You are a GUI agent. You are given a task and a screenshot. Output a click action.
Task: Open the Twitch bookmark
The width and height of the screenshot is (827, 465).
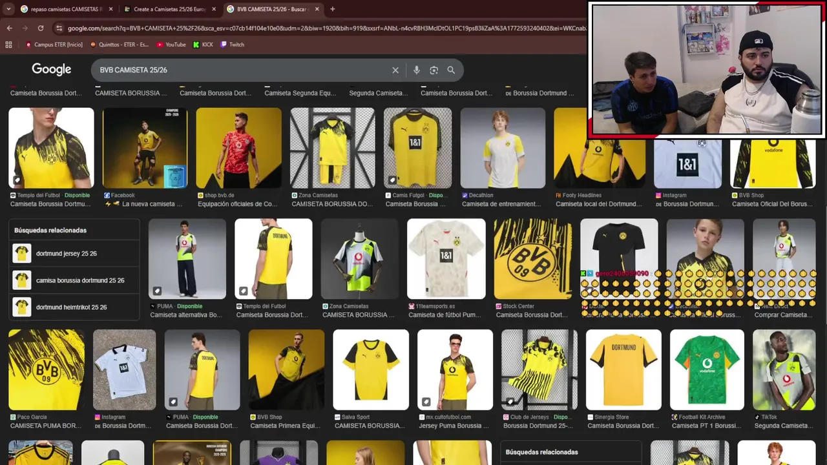[x=232, y=45]
